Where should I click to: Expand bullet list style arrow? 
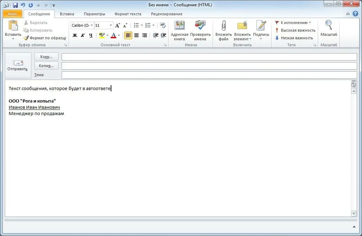pyautogui.click(x=142, y=25)
